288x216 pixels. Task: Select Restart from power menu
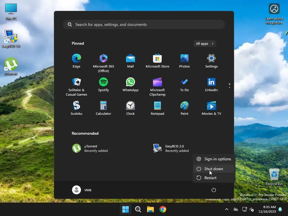coord(214,178)
